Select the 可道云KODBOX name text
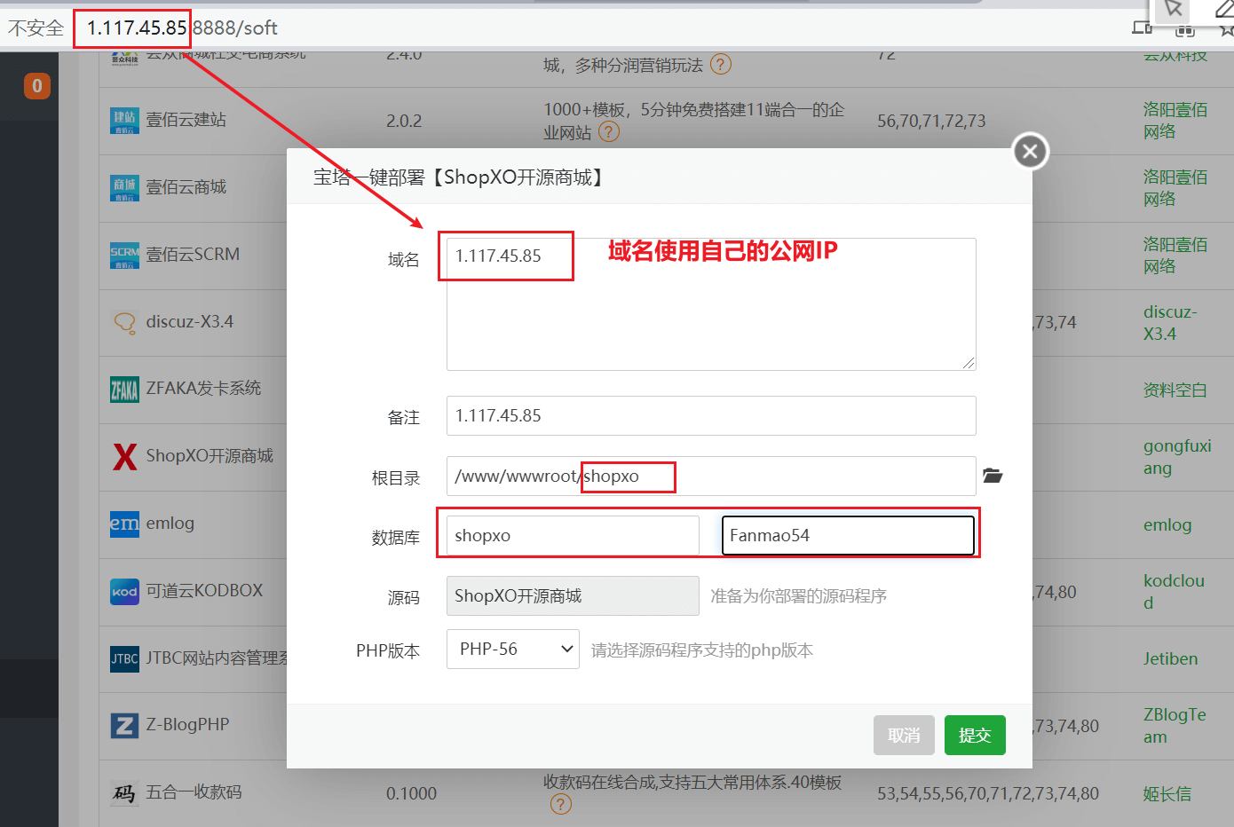1234x827 pixels. [x=205, y=591]
